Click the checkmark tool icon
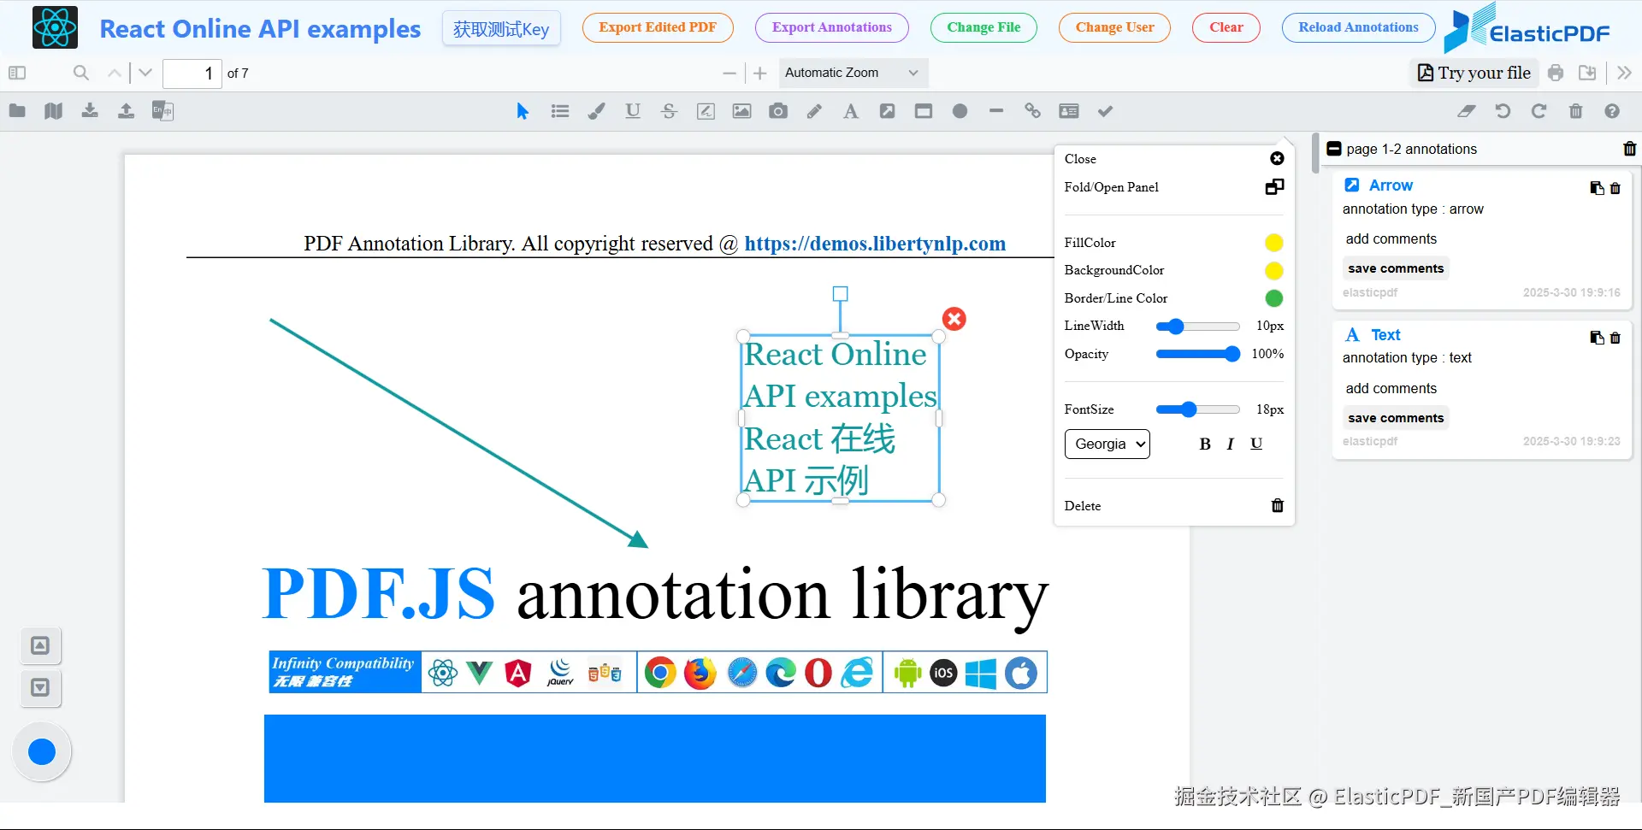Screen dimensions: 1642x830 coord(1105,111)
